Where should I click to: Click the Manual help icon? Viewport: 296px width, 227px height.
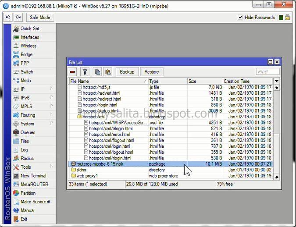pos(16,210)
